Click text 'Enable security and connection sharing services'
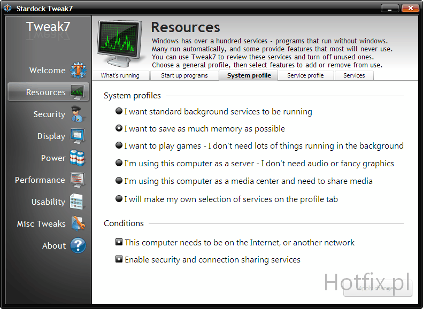Image resolution: width=423 pixels, height=309 pixels. pyautogui.click(x=213, y=260)
